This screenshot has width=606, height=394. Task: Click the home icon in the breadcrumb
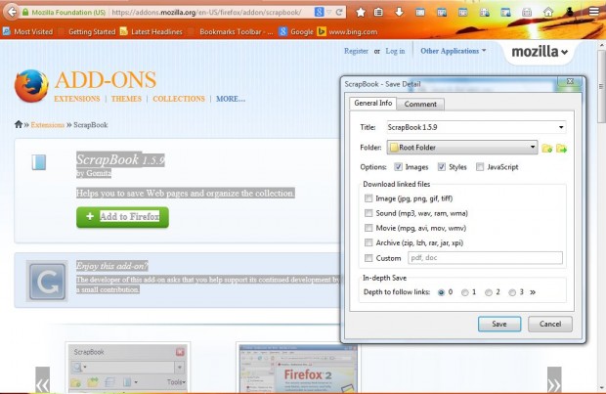click(x=19, y=124)
